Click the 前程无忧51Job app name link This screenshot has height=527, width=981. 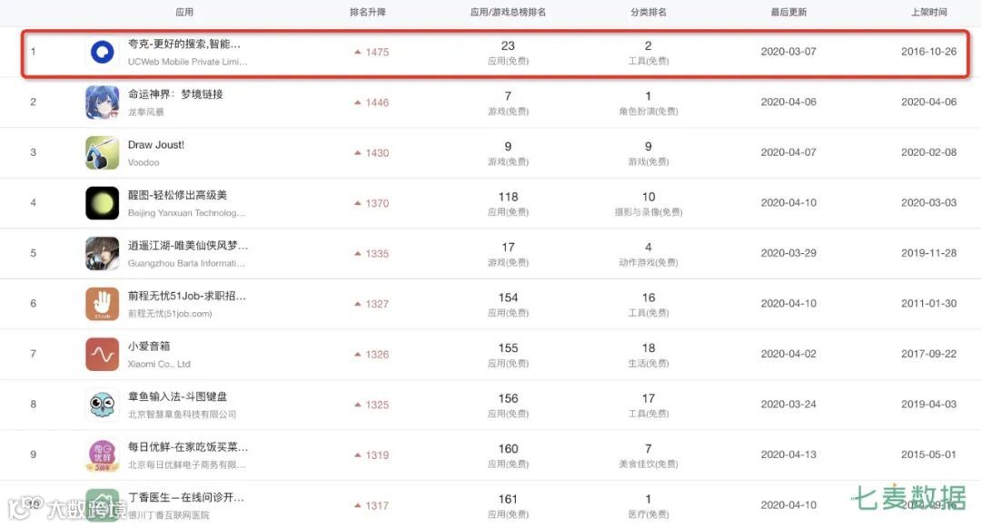pos(187,296)
